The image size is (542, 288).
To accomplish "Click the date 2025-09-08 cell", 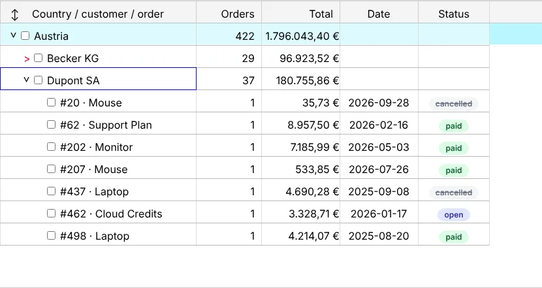I will click(379, 191).
